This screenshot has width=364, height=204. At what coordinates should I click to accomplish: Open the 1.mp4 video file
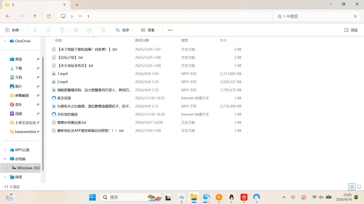click(x=62, y=73)
